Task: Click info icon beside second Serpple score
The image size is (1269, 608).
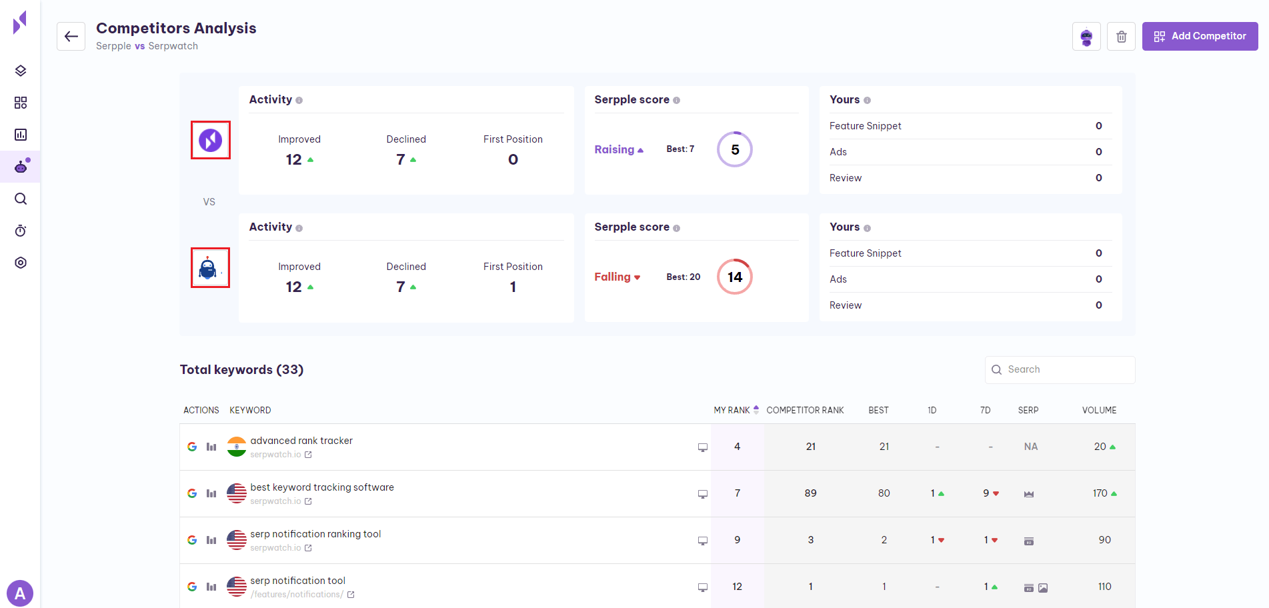Action: tap(676, 228)
